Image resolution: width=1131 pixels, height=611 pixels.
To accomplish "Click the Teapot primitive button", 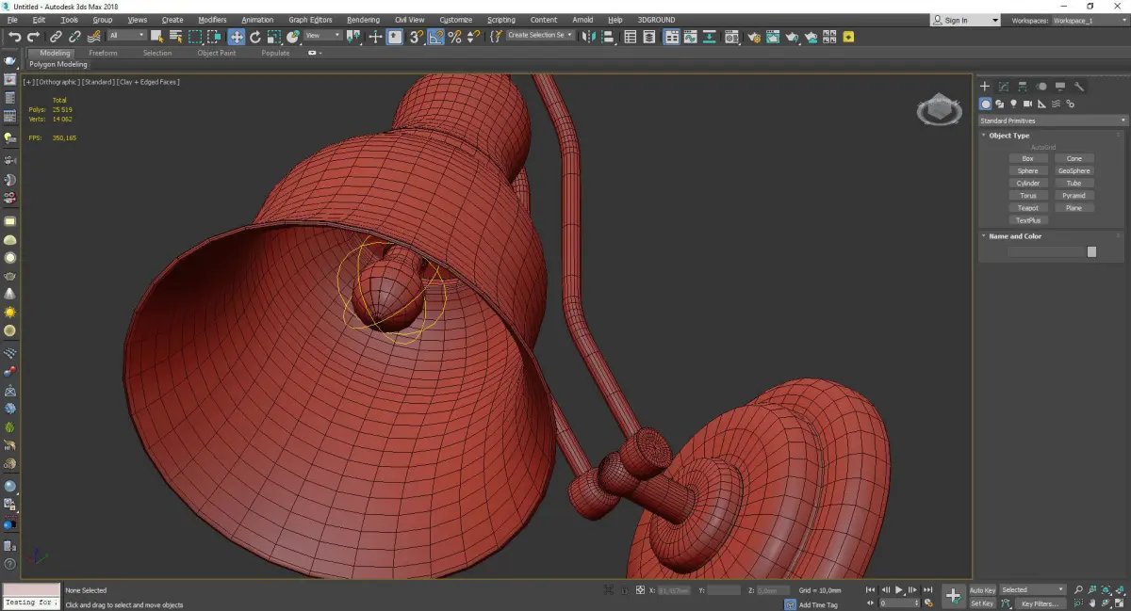I will click(x=1027, y=208).
